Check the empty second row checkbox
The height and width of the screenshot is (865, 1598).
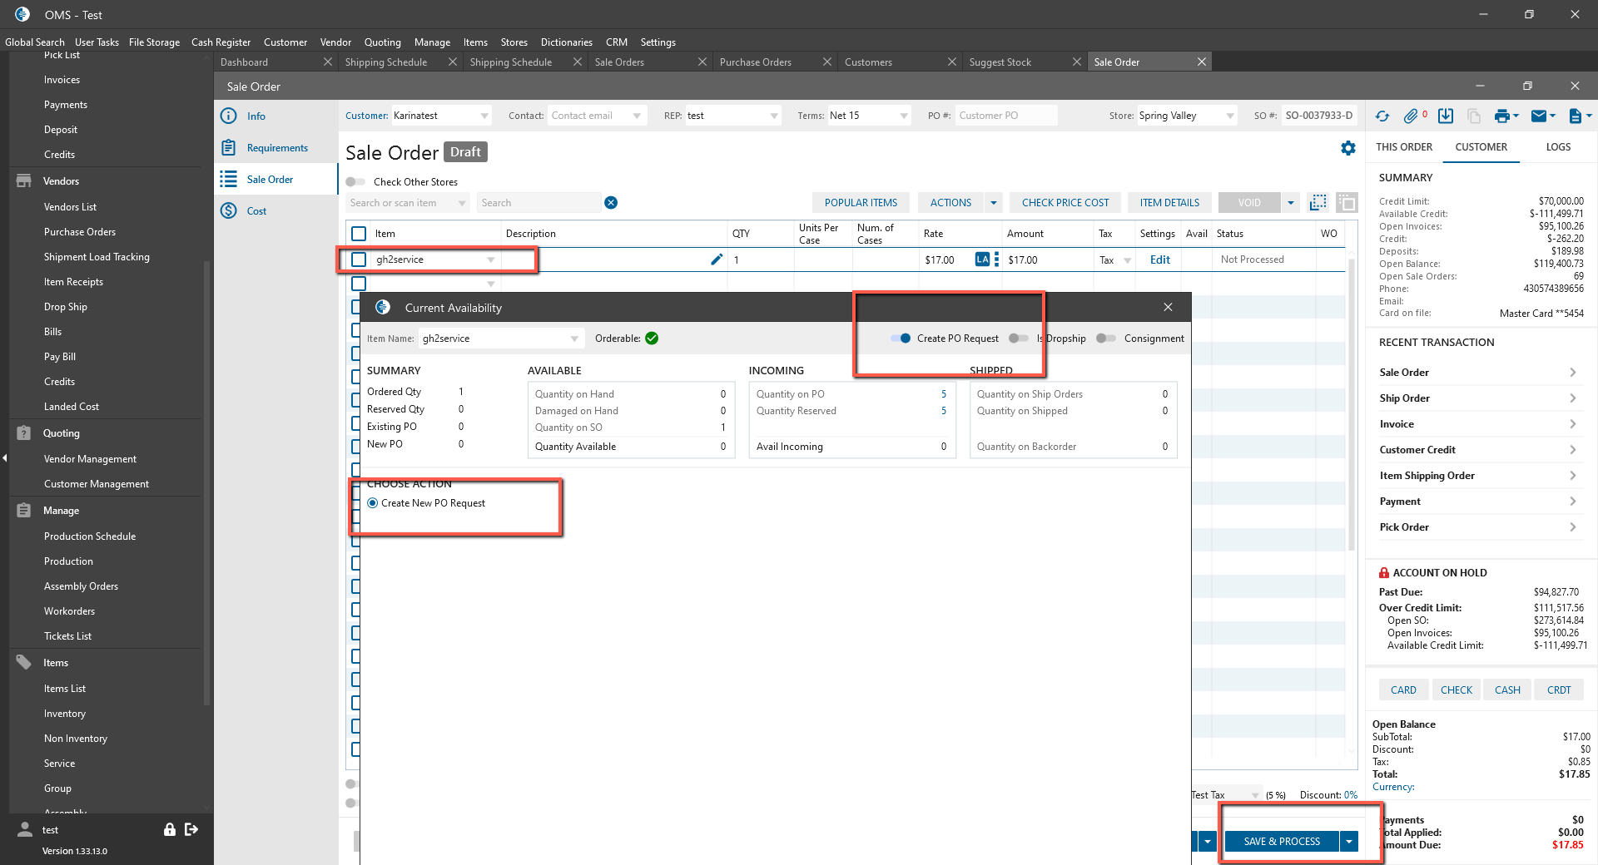359,284
